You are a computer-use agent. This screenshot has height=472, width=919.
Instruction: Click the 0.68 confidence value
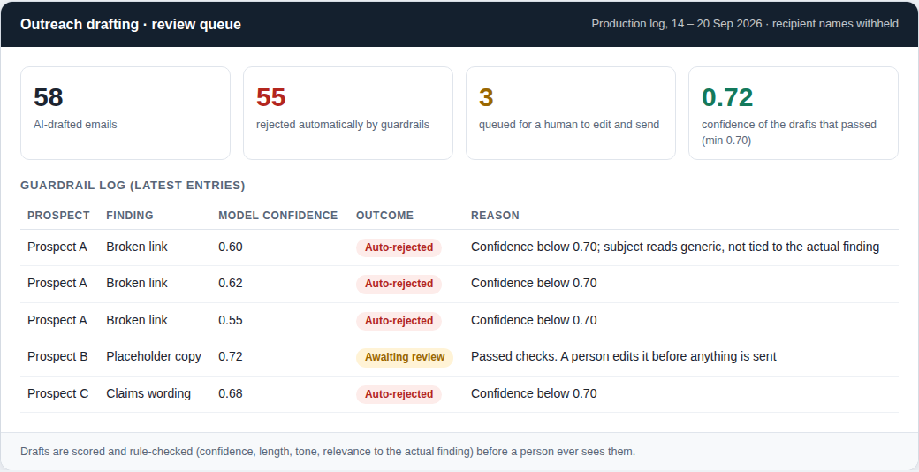click(231, 393)
